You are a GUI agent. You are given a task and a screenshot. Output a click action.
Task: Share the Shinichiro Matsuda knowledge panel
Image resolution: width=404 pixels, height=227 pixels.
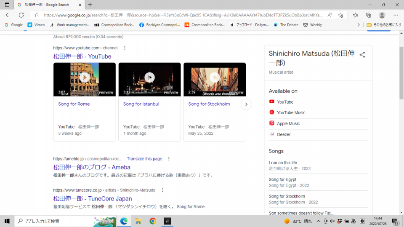coord(362,55)
